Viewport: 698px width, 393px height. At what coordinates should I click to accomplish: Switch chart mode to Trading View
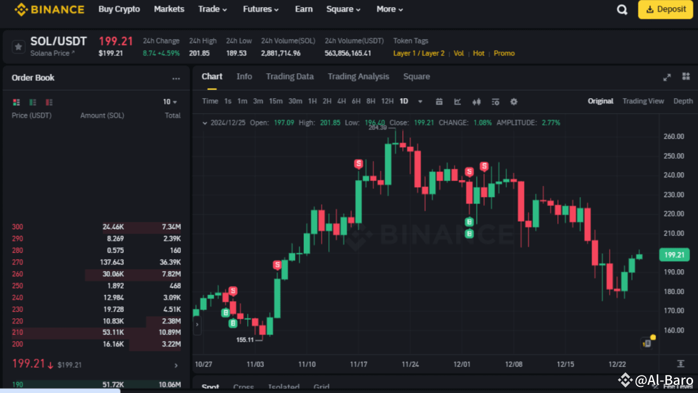point(643,101)
